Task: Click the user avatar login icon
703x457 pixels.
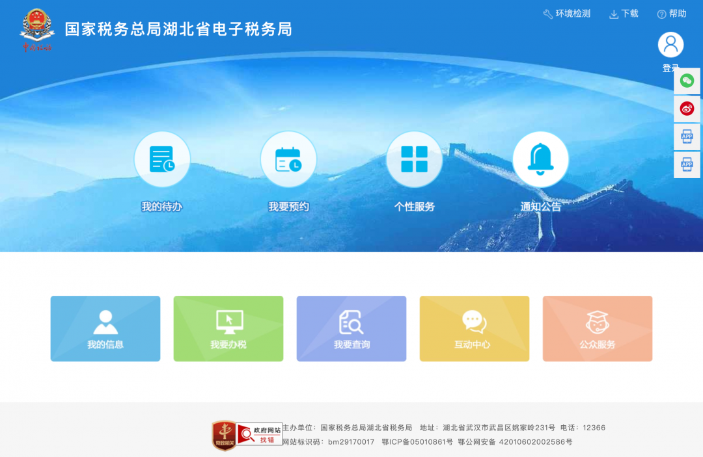Action: (x=670, y=45)
